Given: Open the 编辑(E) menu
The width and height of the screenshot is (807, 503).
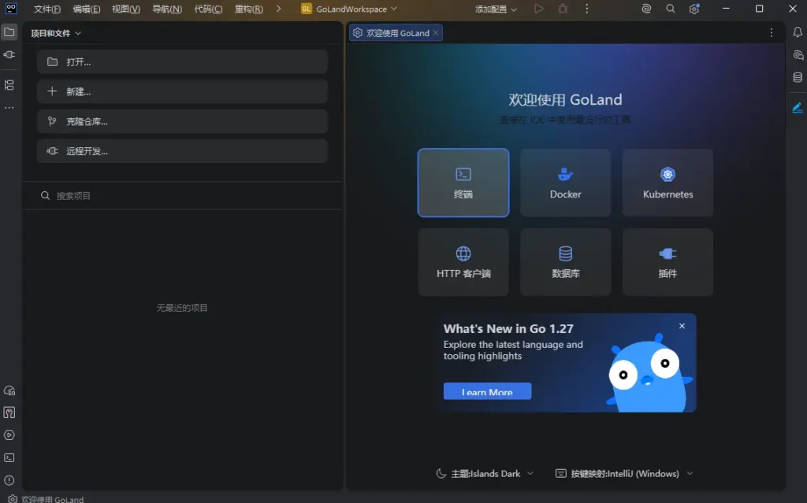Looking at the screenshot, I should point(87,9).
